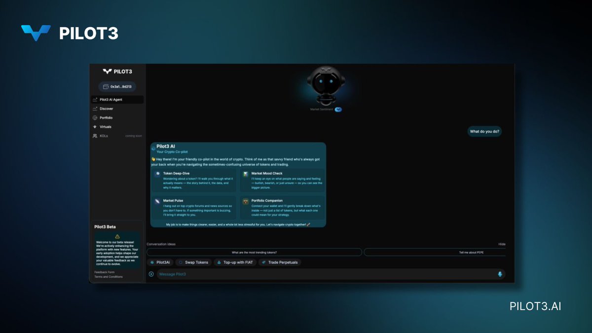Click the microphone voice input icon
The width and height of the screenshot is (592, 333).
500,274
